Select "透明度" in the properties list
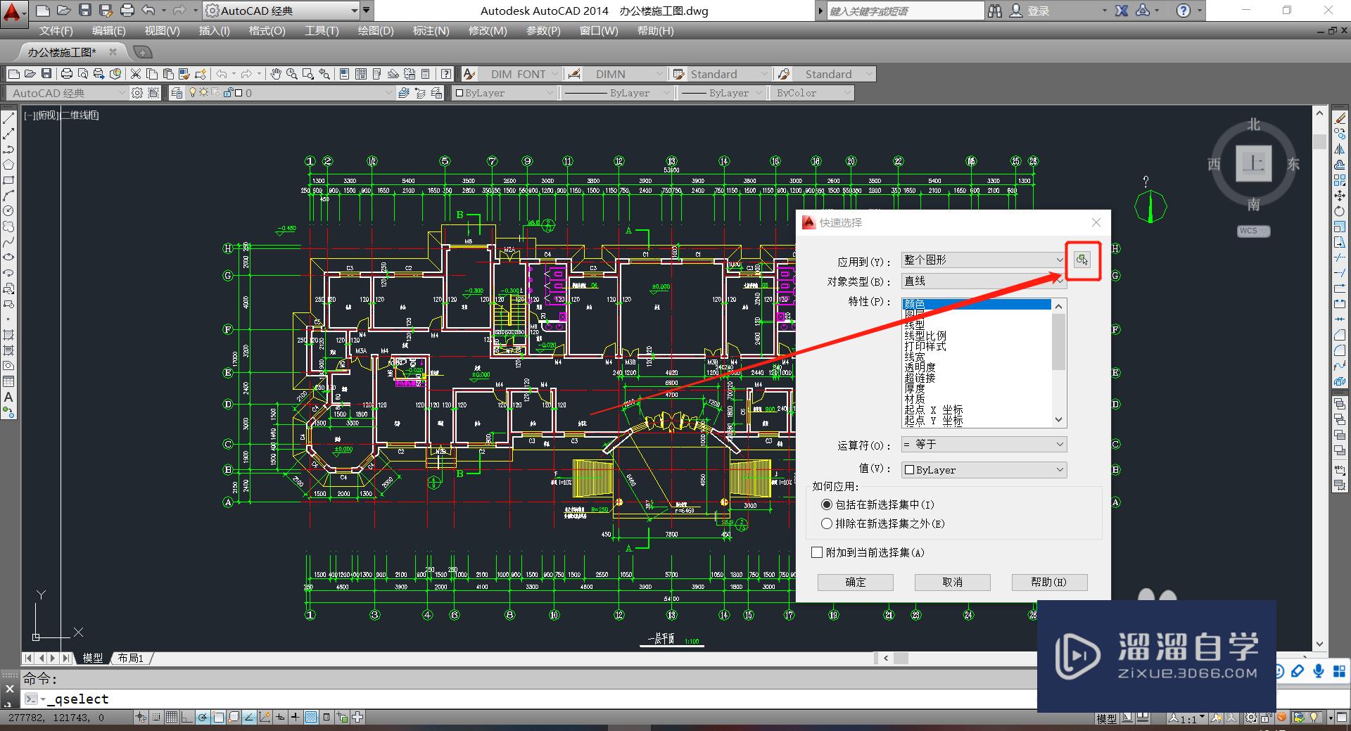This screenshot has height=731, width=1351. pyautogui.click(x=920, y=367)
